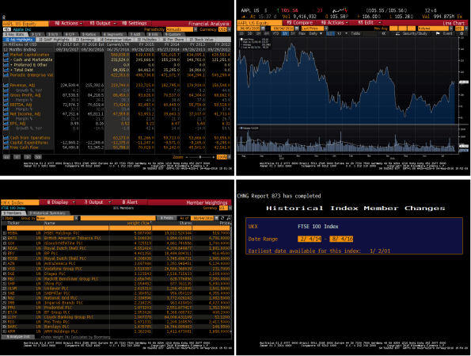Open start date calendar in Line Chart
This screenshot has width=471, height=356.
pyautogui.click(x=263, y=29)
